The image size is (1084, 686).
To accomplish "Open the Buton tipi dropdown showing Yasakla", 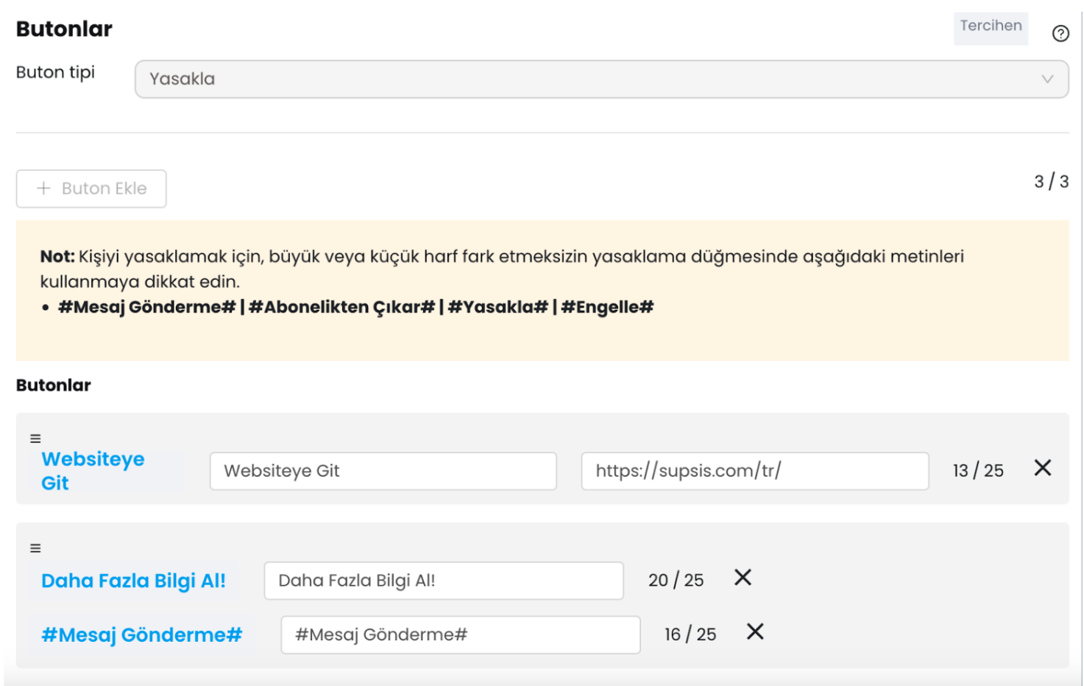I will tap(601, 79).
